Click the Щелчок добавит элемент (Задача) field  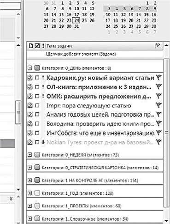tap(94, 54)
